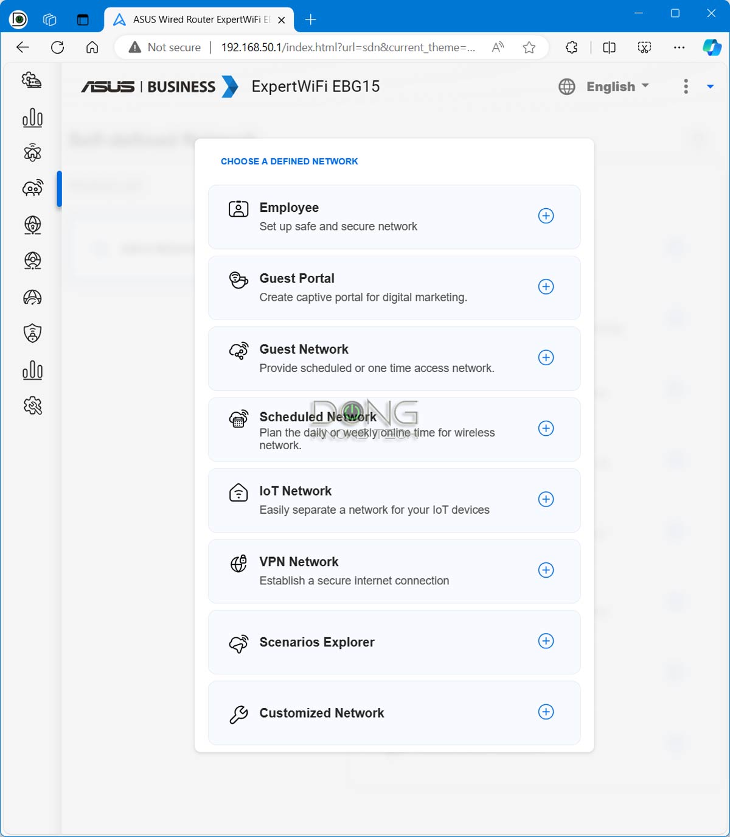Open the gear-and-wrench settings sidebar icon
730x837 pixels.
click(32, 405)
